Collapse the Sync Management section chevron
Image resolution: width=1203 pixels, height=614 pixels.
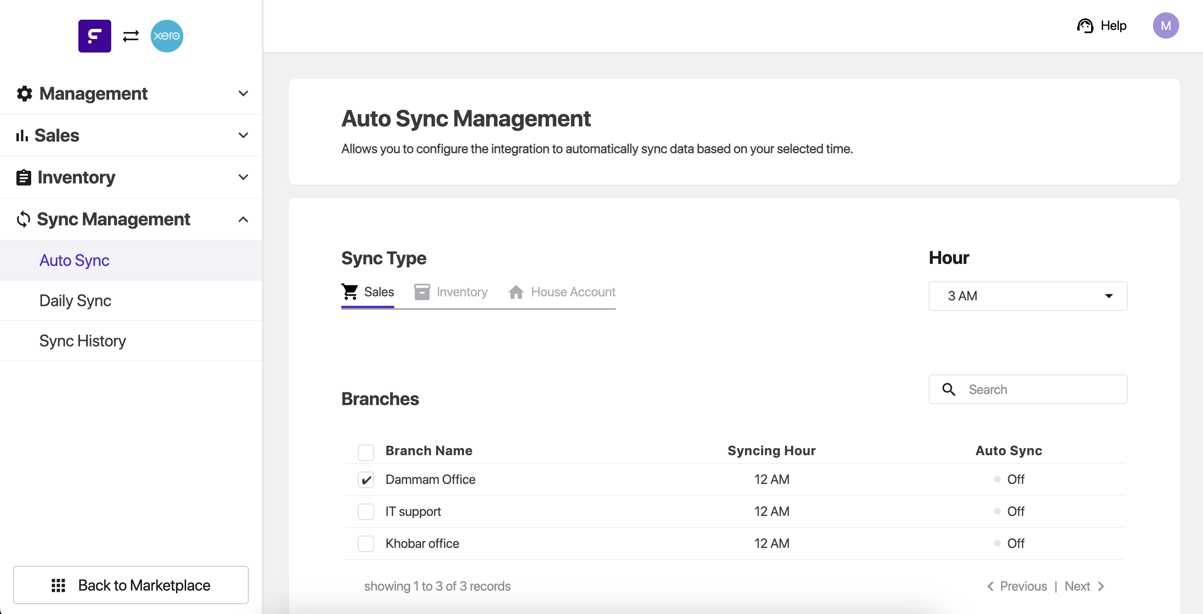(243, 219)
